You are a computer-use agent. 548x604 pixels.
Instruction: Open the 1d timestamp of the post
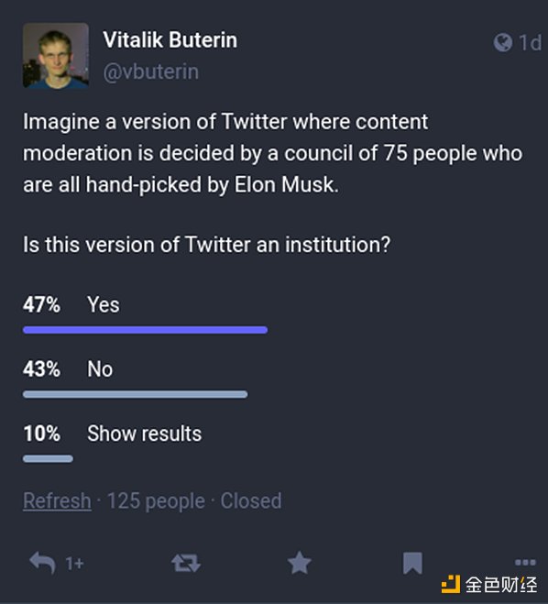pyautogui.click(x=531, y=42)
